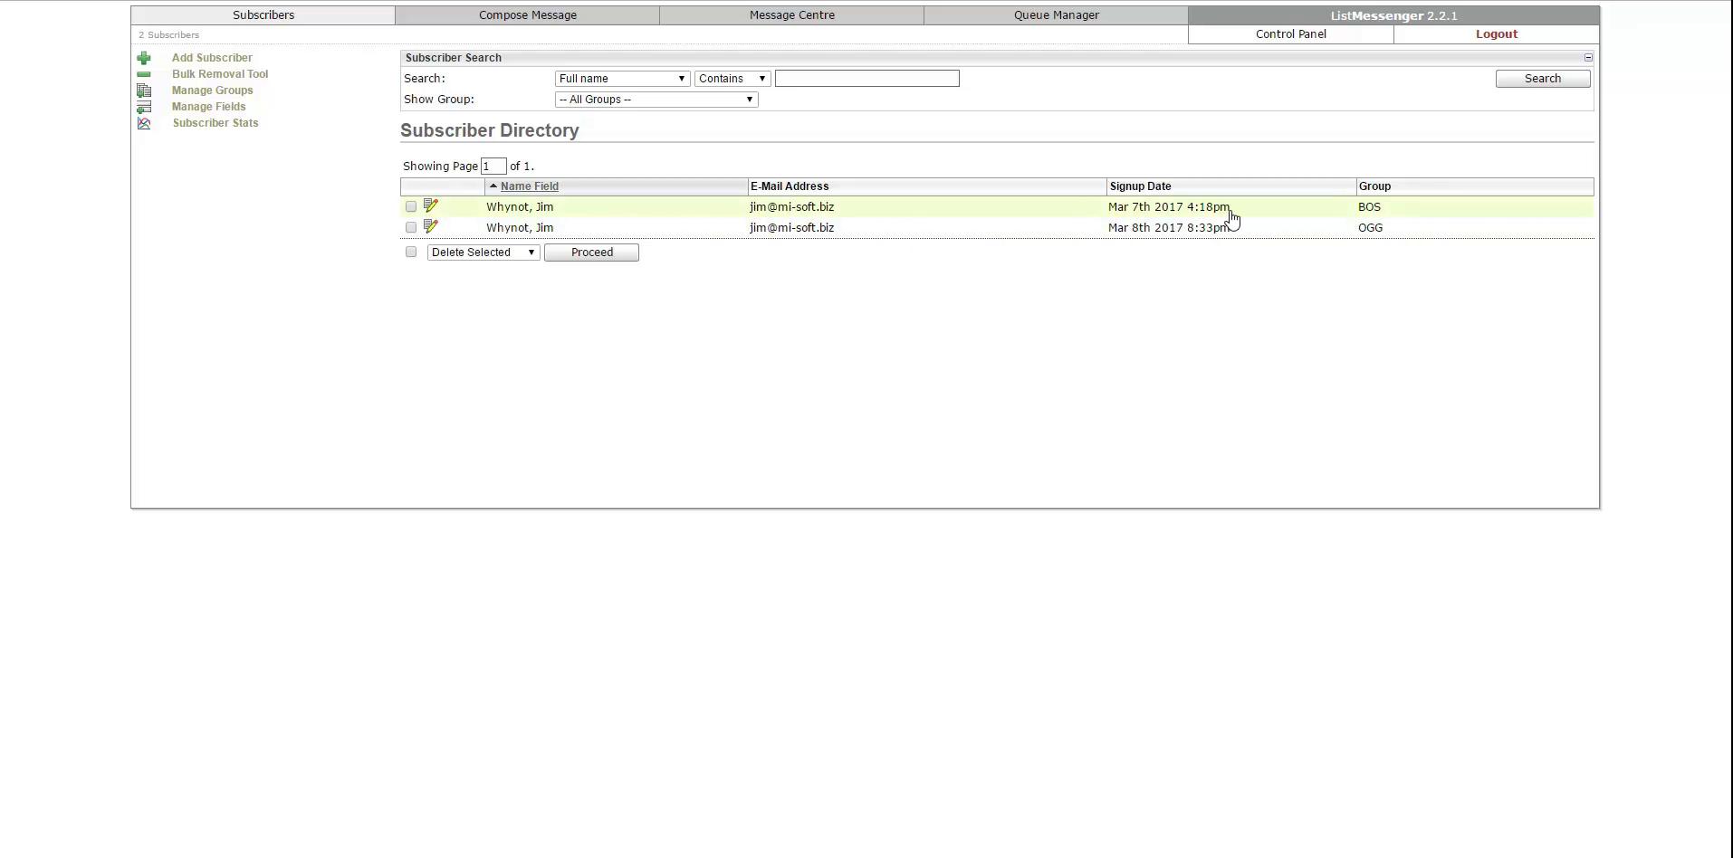Click name Whynot, Jim in the BOS row
Viewport: 1733px width, 858px height.
[x=520, y=207]
